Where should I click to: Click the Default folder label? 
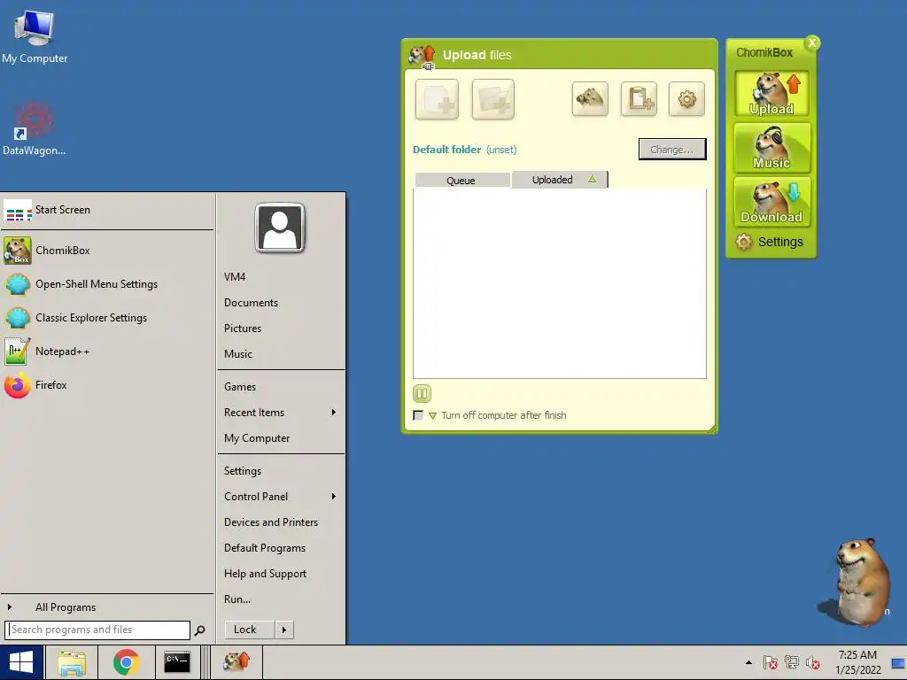(446, 149)
